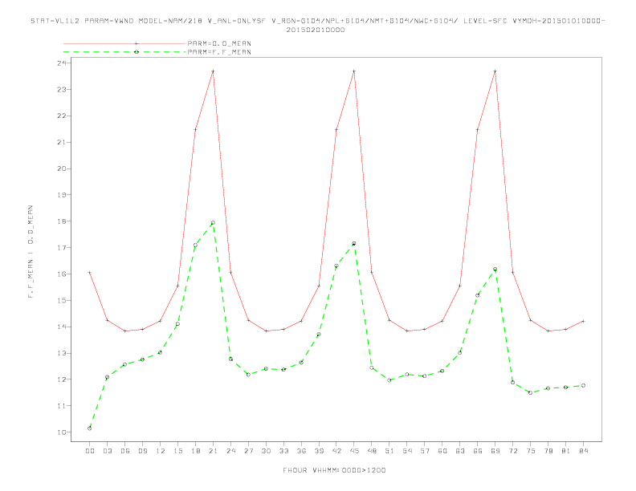The width and height of the screenshot is (636, 491).
Task: Click the y-axis tick label 24
Action: click(x=61, y=63)
